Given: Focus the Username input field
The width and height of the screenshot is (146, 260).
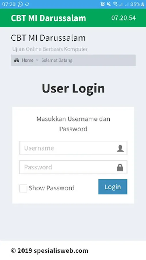Looking at the screenshot, I should [73, 148].
